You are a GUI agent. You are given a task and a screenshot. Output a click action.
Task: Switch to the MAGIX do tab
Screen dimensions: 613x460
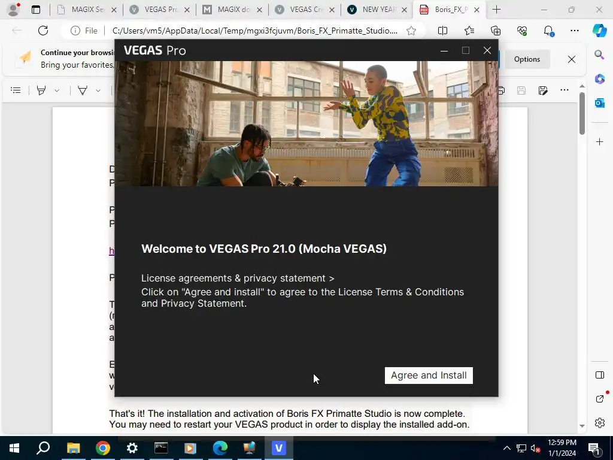[x=233, y=10]
